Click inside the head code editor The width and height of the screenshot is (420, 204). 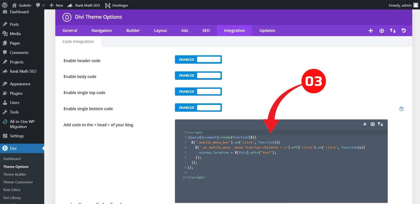(x=281, y=161)
